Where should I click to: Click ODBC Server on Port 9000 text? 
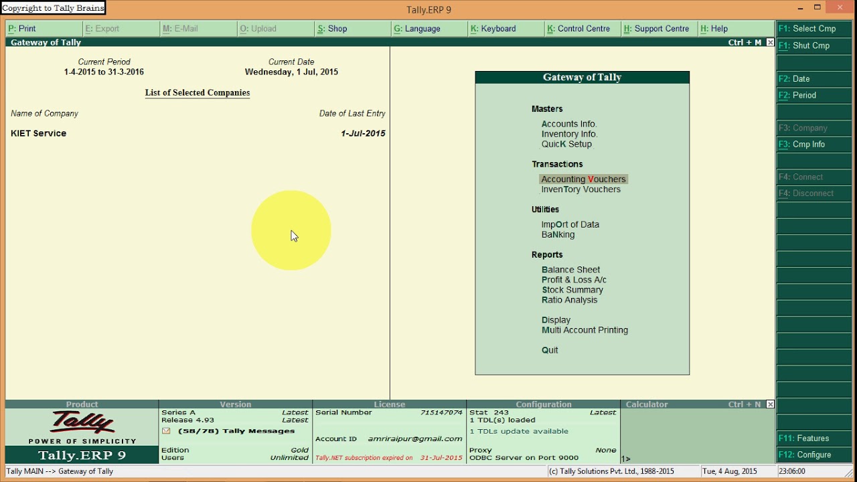(x=524, y=458)
